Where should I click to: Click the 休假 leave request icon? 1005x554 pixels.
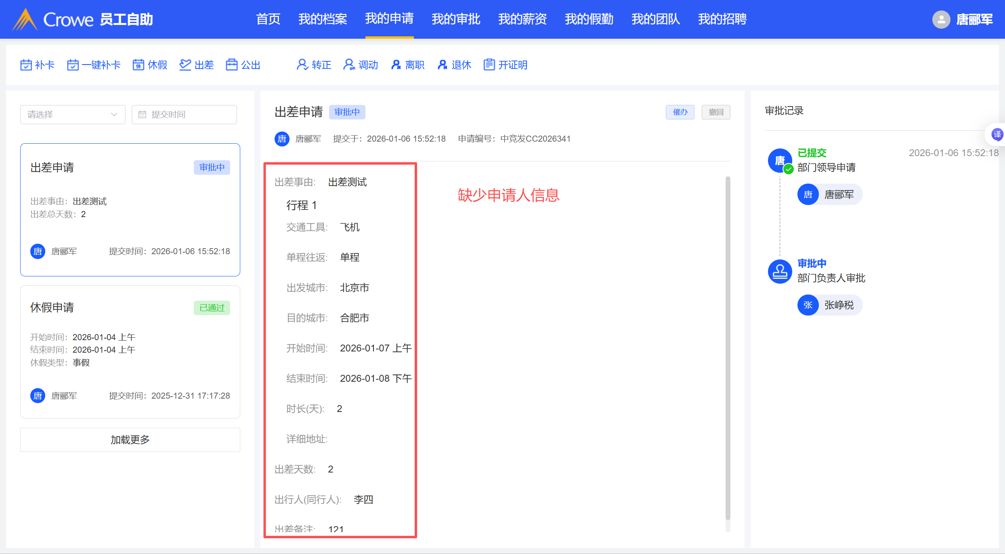pyautogui.click(x=138, y=65)
